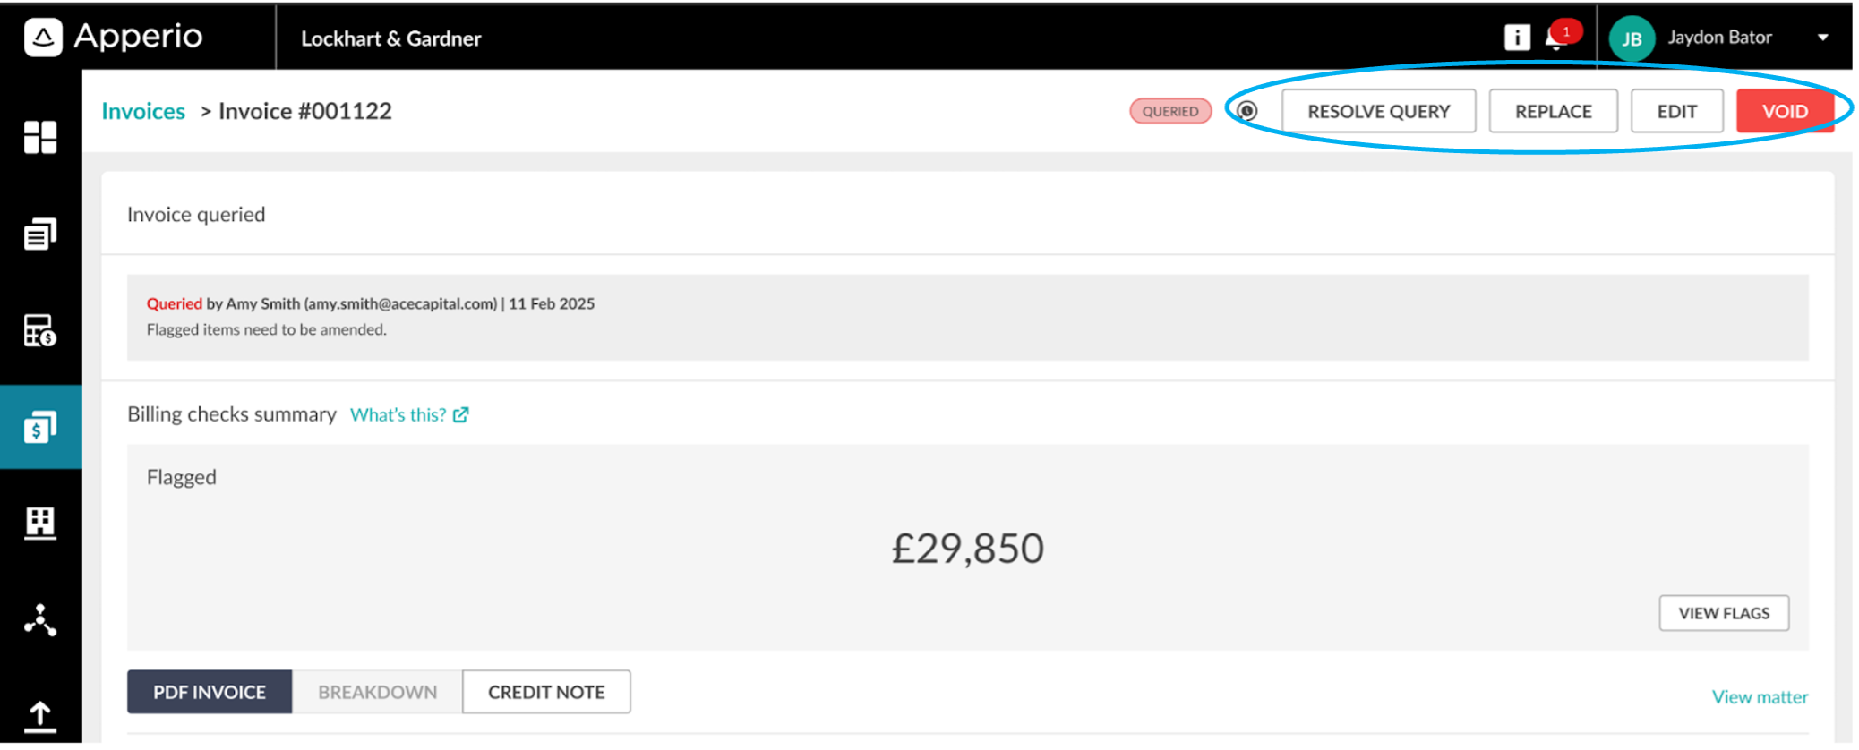Click the upload arrow icon in sidebar
This screenshot has height=750, width=1859.
[40, 716]
